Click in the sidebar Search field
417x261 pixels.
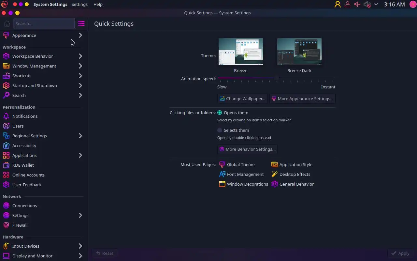44,23
